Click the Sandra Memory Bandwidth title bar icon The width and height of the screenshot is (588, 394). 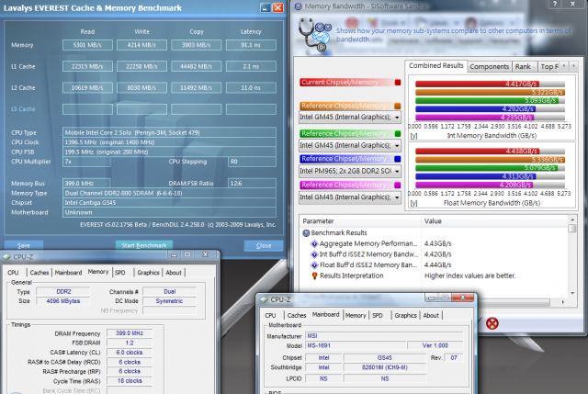coord(298,6)
